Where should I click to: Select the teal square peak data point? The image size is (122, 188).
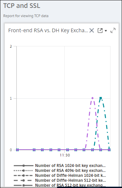point(101,98)
